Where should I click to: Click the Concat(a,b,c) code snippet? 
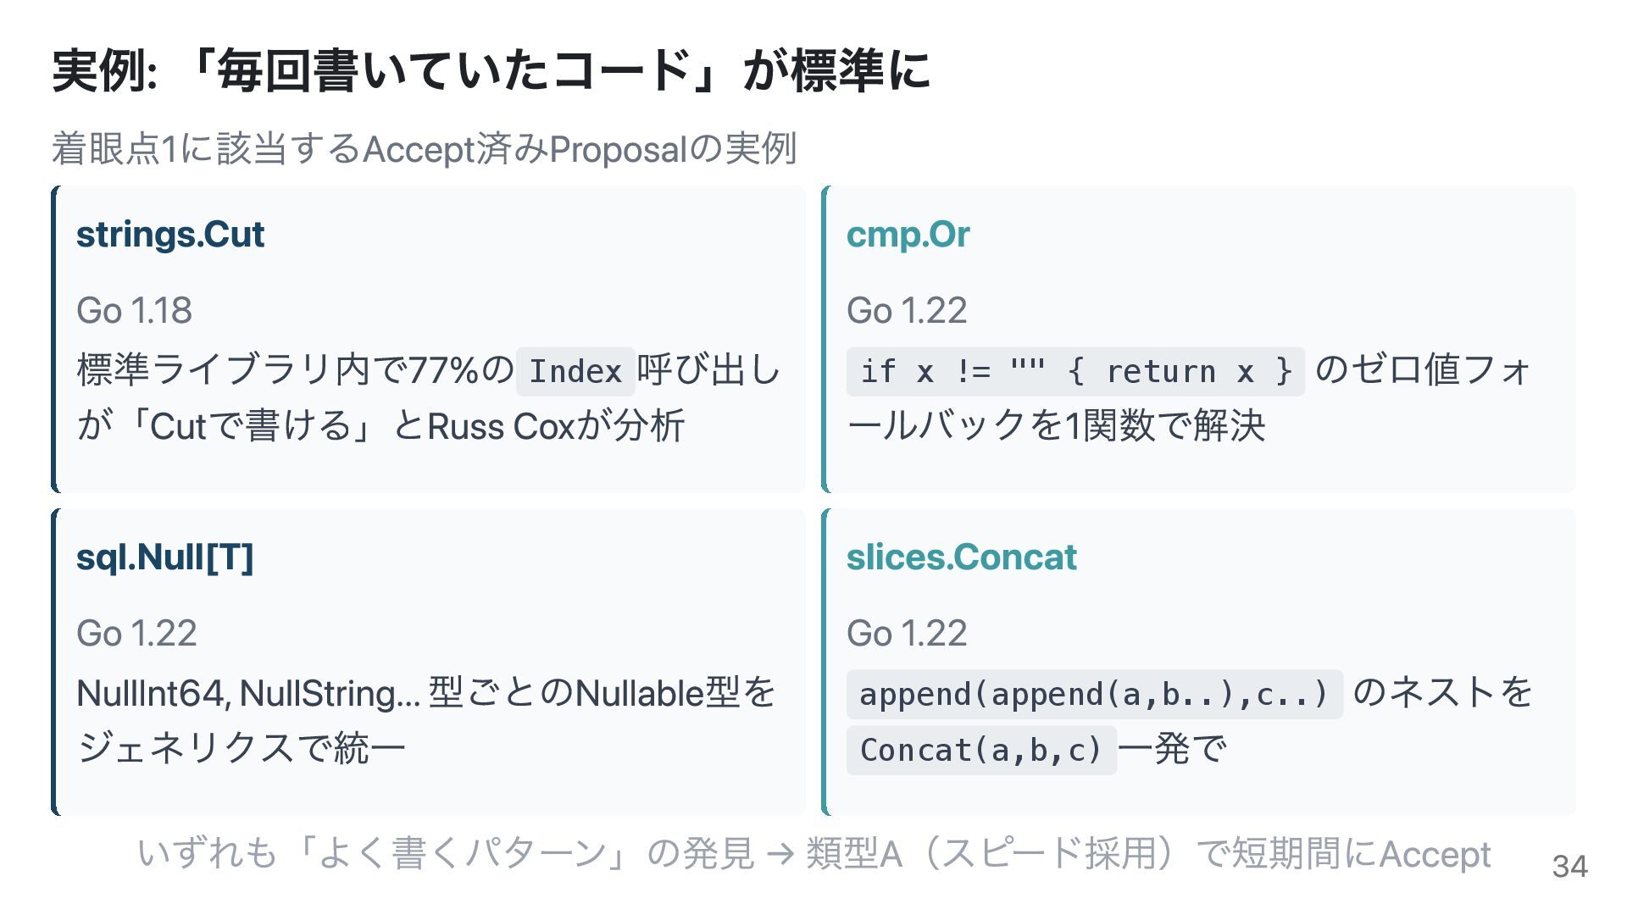(980, 751)
